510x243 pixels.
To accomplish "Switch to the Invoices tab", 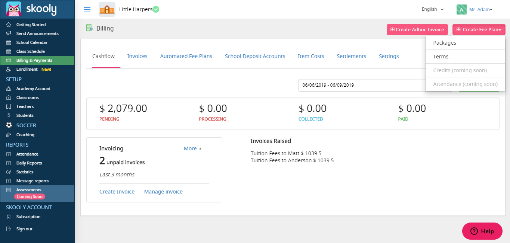I will pos(137,56).
